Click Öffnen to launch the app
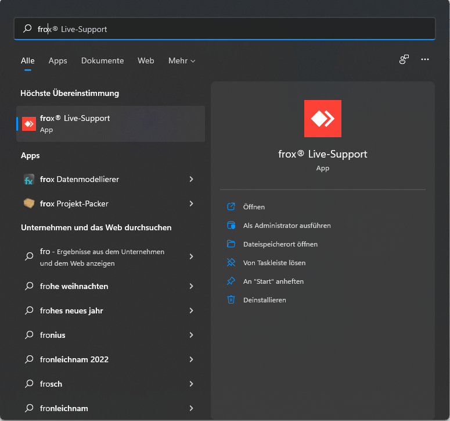 [x=254, y=207]
